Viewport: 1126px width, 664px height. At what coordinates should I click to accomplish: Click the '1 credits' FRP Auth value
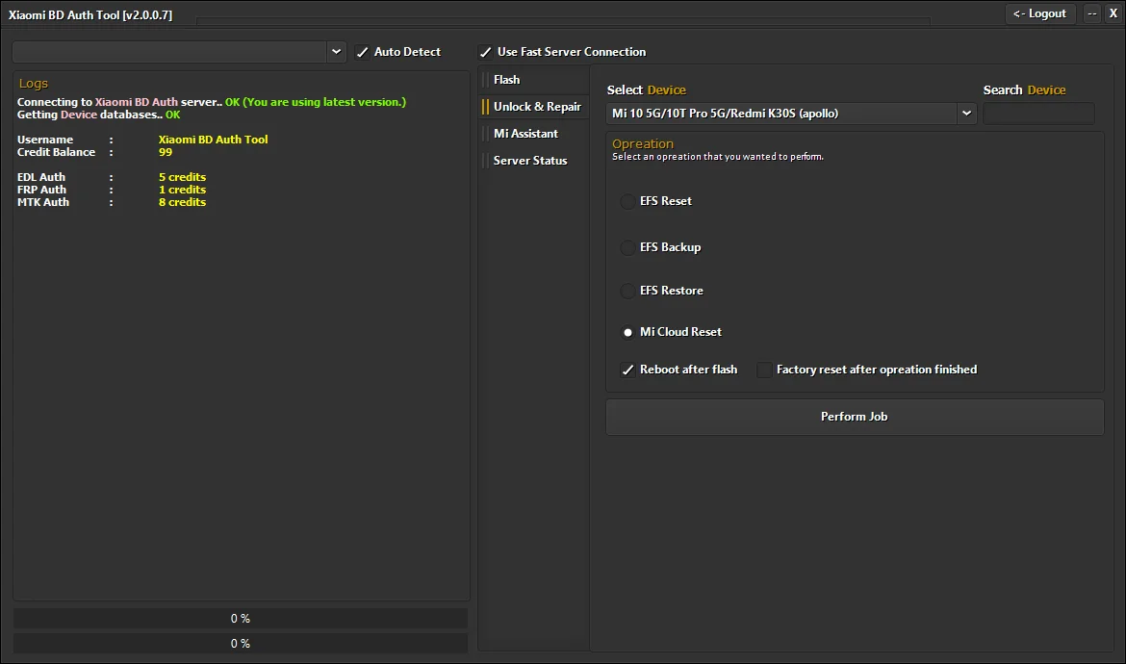(x=183, y=190)
